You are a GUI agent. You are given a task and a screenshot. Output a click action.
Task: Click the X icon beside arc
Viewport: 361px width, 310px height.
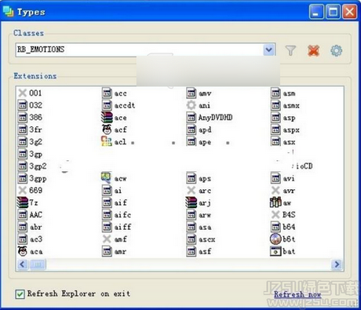(x=191, y=190)
